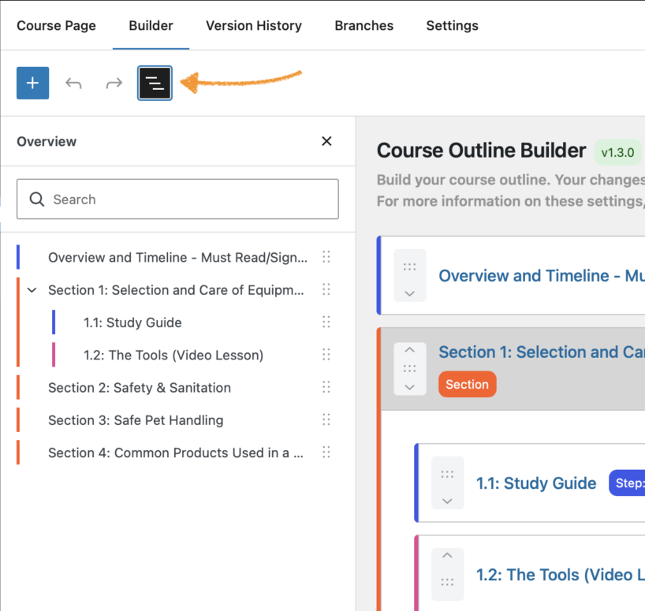Click the Course Outline Builder heading
Viewport: 645px width, 611px height.
[x=481, y=151]
